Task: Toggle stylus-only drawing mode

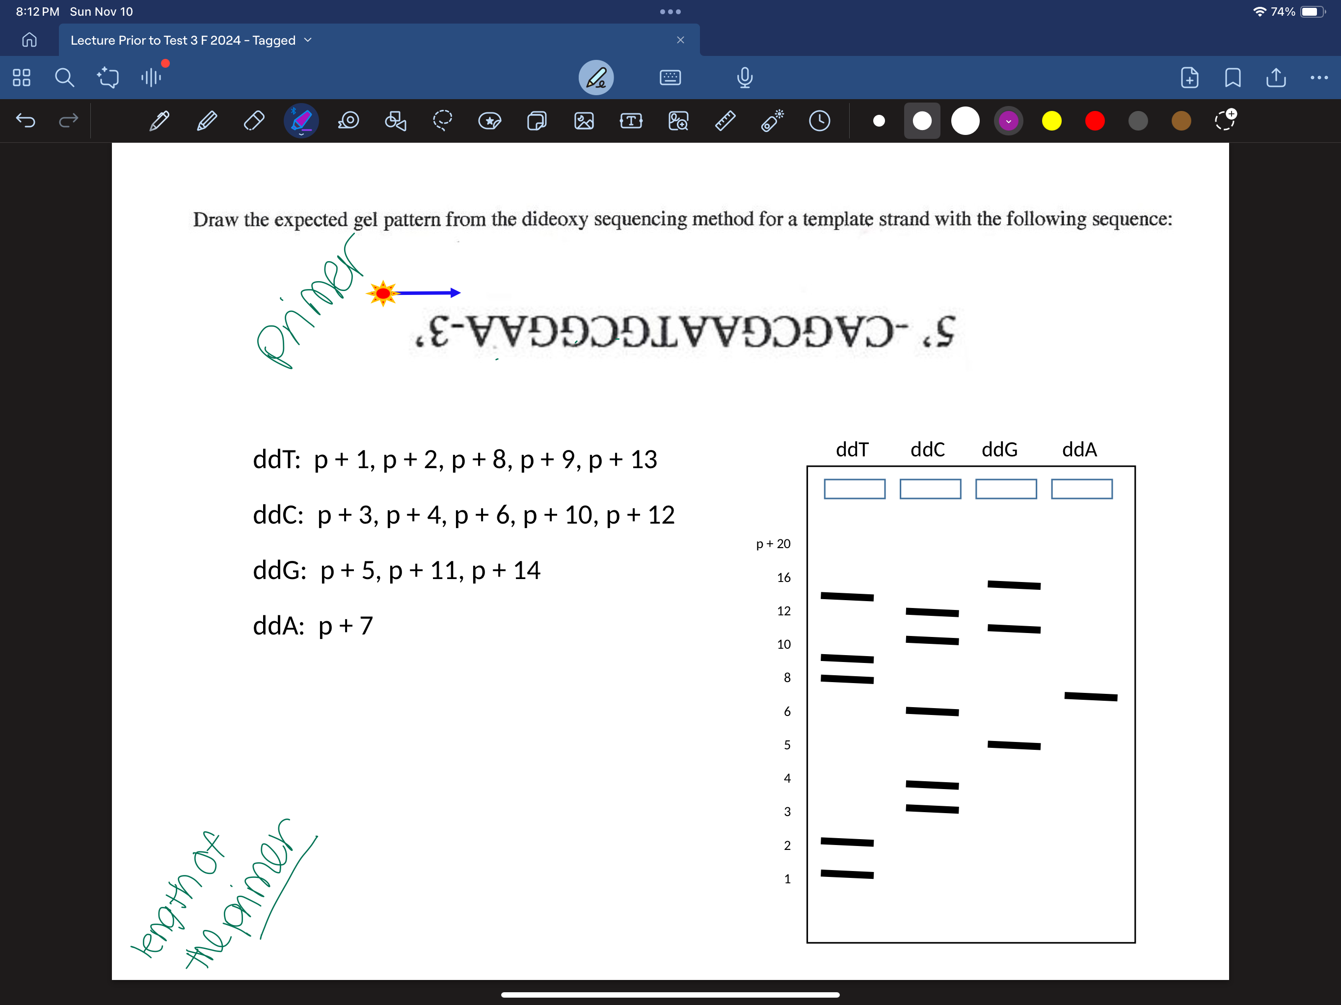Action: click(596, 78)
